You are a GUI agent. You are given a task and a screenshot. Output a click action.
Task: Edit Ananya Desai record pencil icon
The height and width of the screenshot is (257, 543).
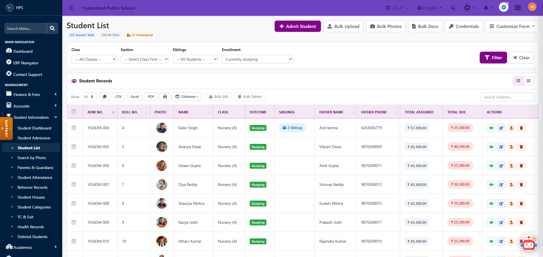click(x=501, y=147)
